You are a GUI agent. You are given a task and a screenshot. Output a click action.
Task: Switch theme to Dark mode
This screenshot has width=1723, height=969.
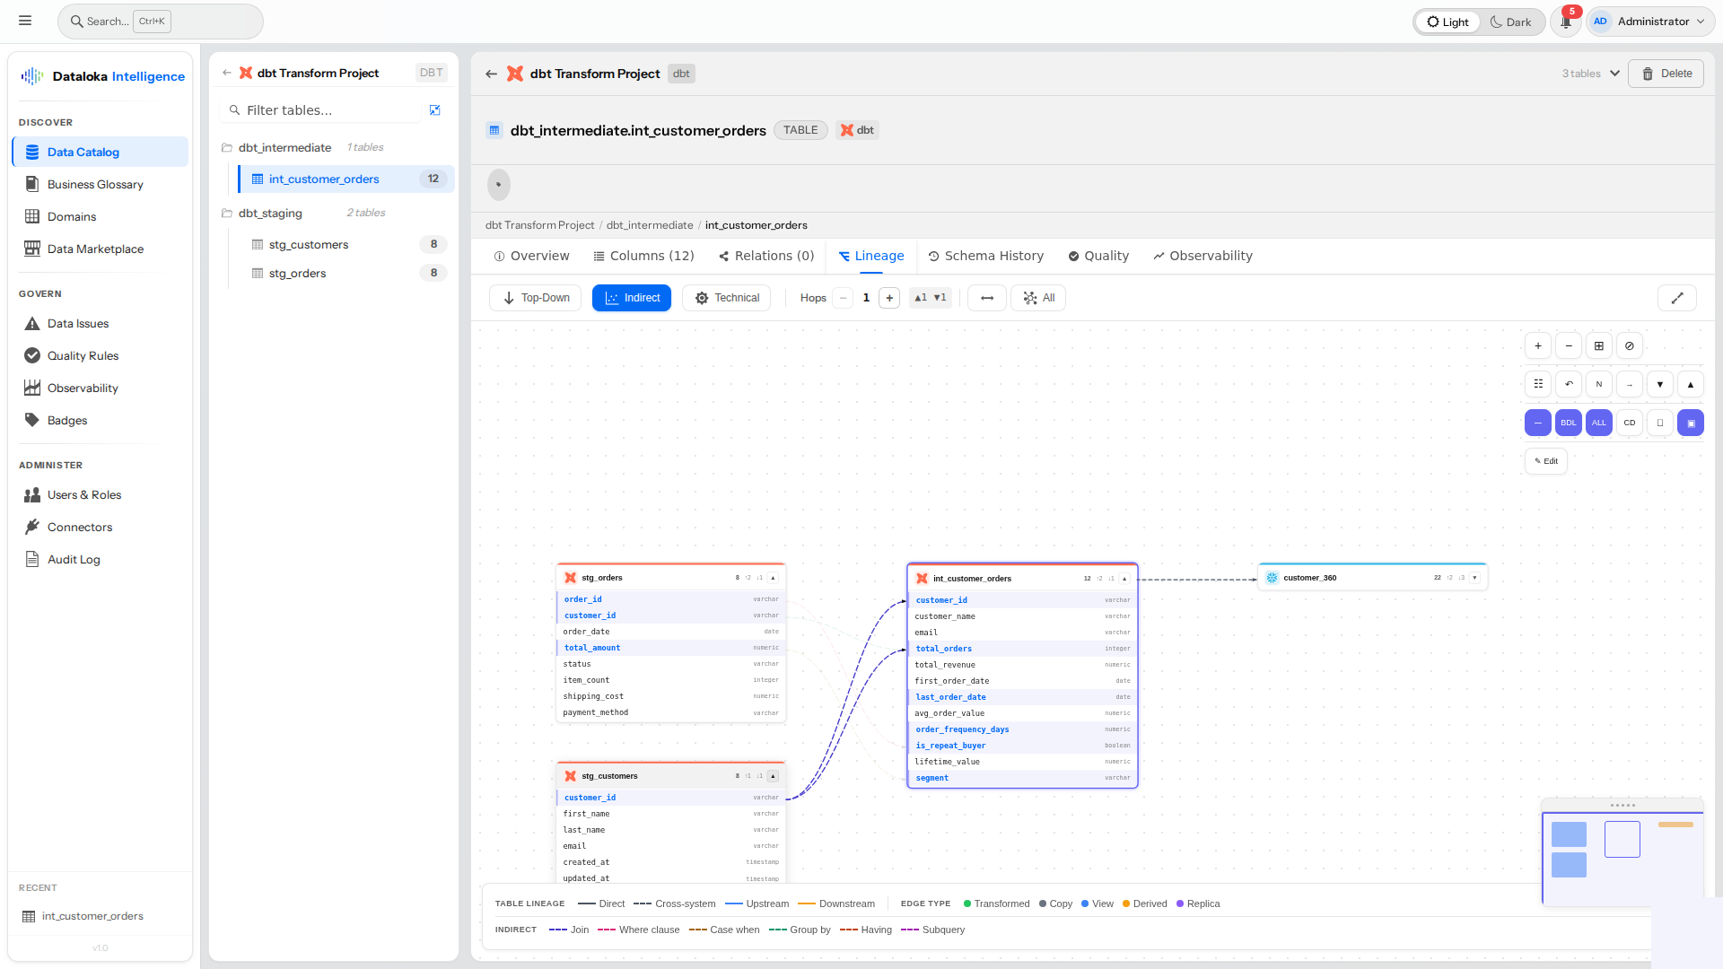pyautogui.click(x=1511, y=22)
